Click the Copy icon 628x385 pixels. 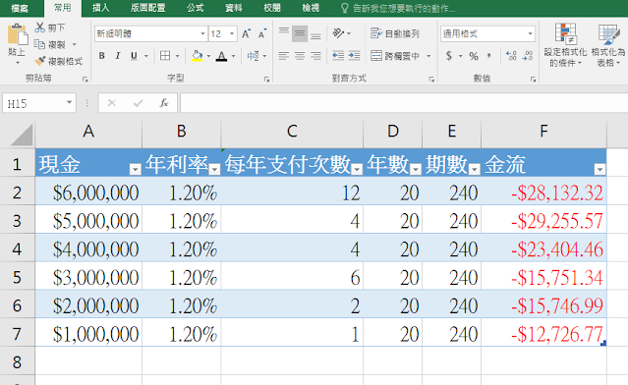[x=39, y=44]
